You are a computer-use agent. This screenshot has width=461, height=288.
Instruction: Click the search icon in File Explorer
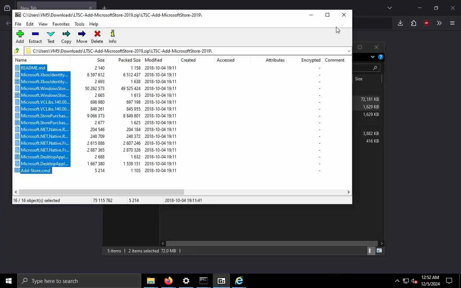[x=375, y=68]
